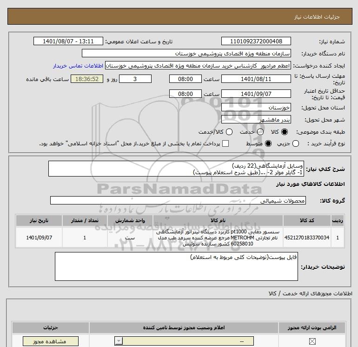Select the کالا/خدمت radio button
The image size is (358, 347).
point(229,132)
